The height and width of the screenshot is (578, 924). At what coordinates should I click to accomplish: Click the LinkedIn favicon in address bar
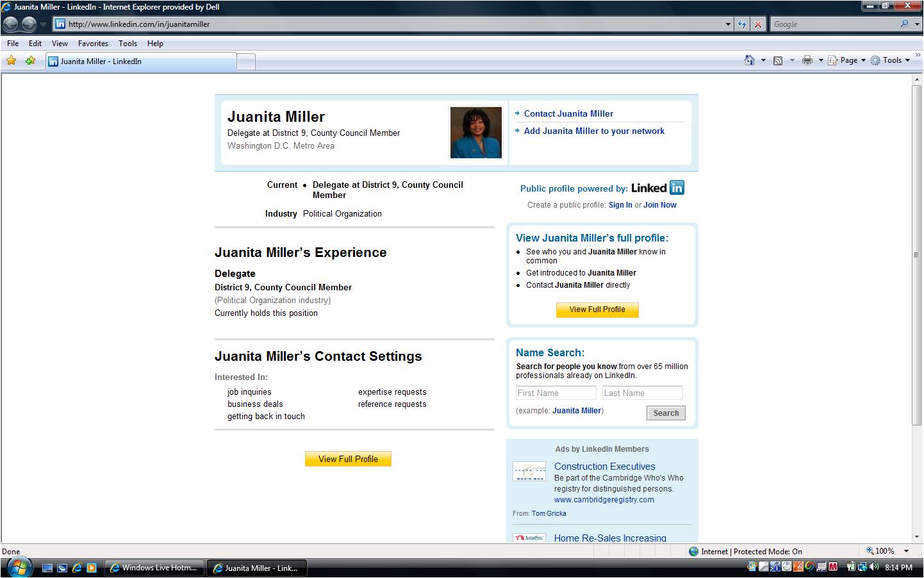pos(60,24)
